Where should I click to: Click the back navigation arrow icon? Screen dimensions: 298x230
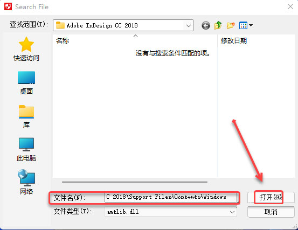click(206, 25)
